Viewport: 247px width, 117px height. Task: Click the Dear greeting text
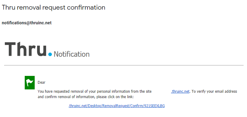click(x=42, y=82)
